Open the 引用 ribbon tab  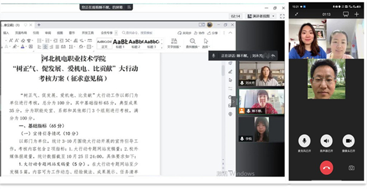click(36, 33)
